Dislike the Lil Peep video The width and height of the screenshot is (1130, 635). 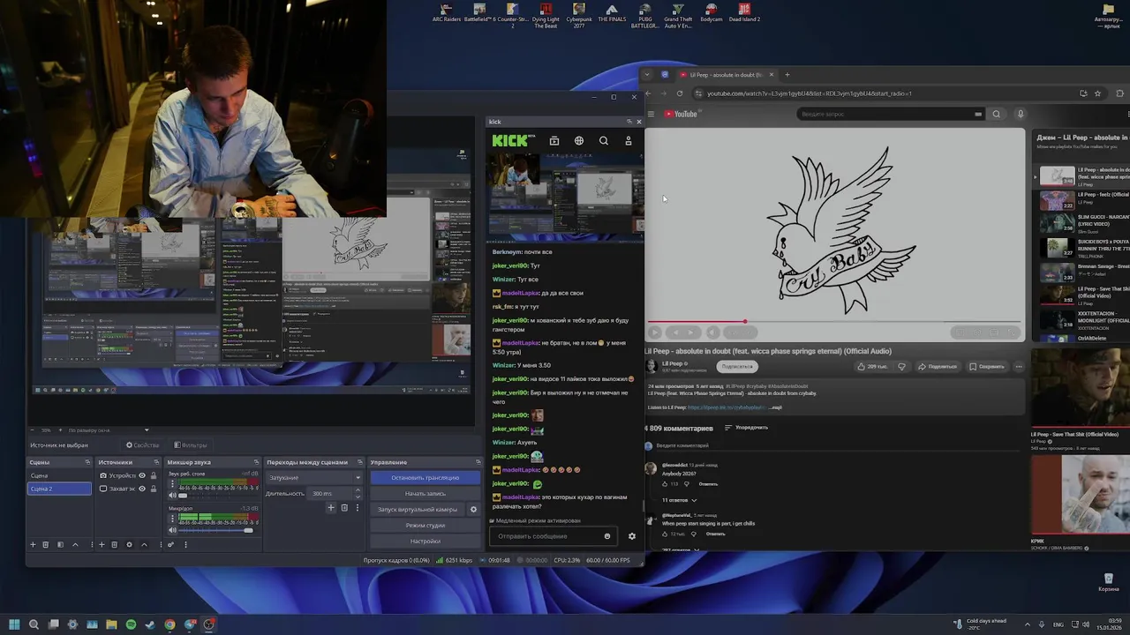point(902,367)
